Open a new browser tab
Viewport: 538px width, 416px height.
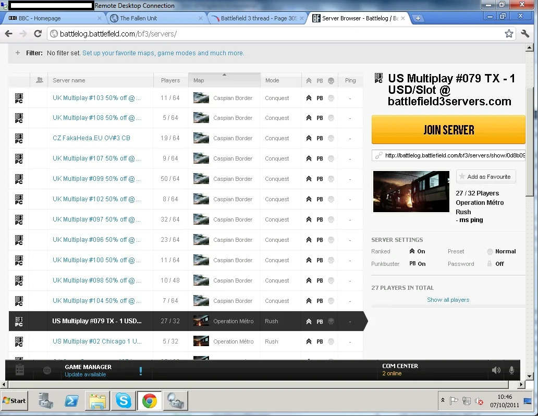418,18
